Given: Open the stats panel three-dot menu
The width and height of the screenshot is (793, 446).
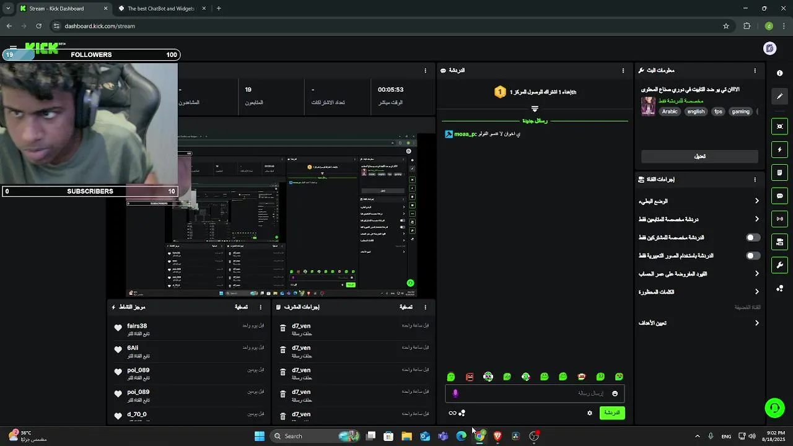Looking at the screenshot, I should pyautogui.click(x=425, y=71).
